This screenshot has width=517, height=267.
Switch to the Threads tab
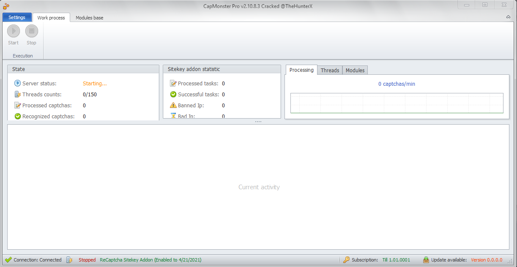(x=330, y=70)
